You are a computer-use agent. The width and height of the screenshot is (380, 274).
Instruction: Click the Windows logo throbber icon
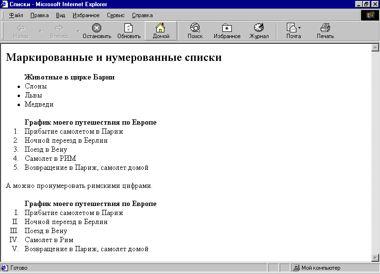[370, 15]
